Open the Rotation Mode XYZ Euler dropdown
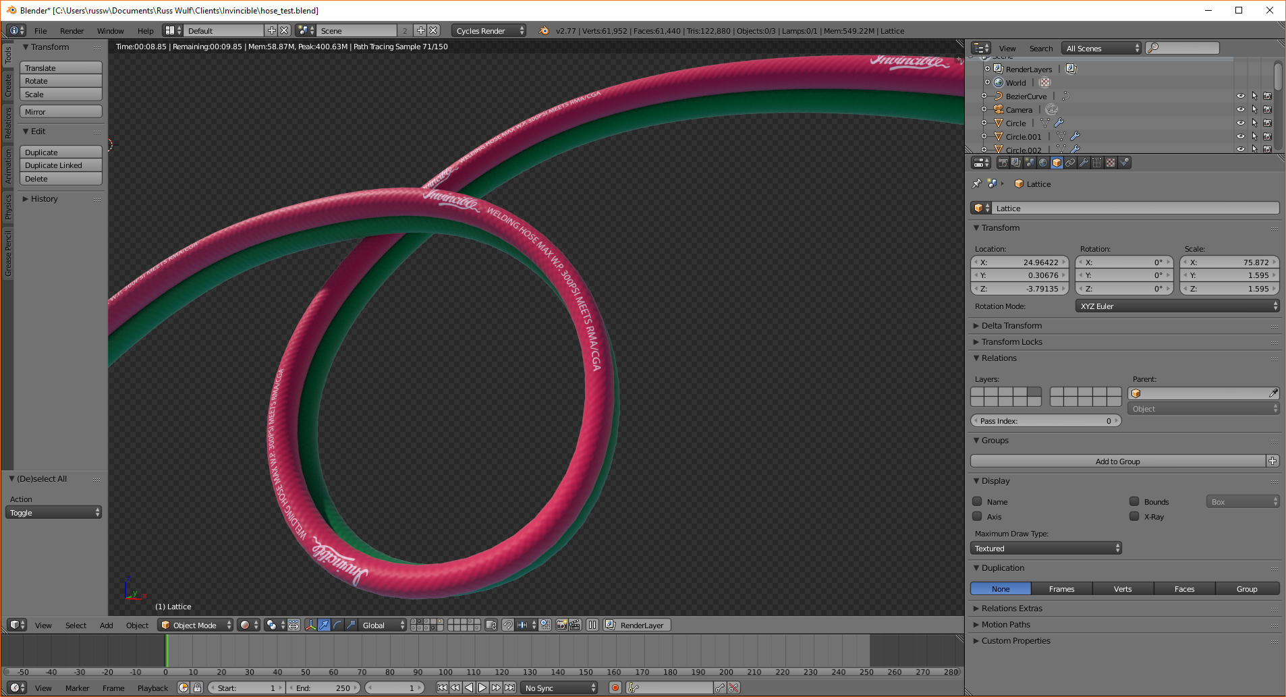This screenshot has width=1286, height=697. (1177, 306)
